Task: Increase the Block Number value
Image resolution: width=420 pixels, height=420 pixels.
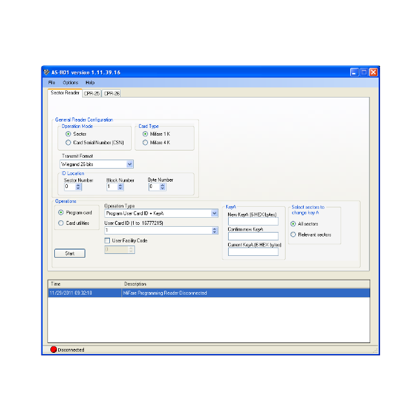Action: pos(121,185)
